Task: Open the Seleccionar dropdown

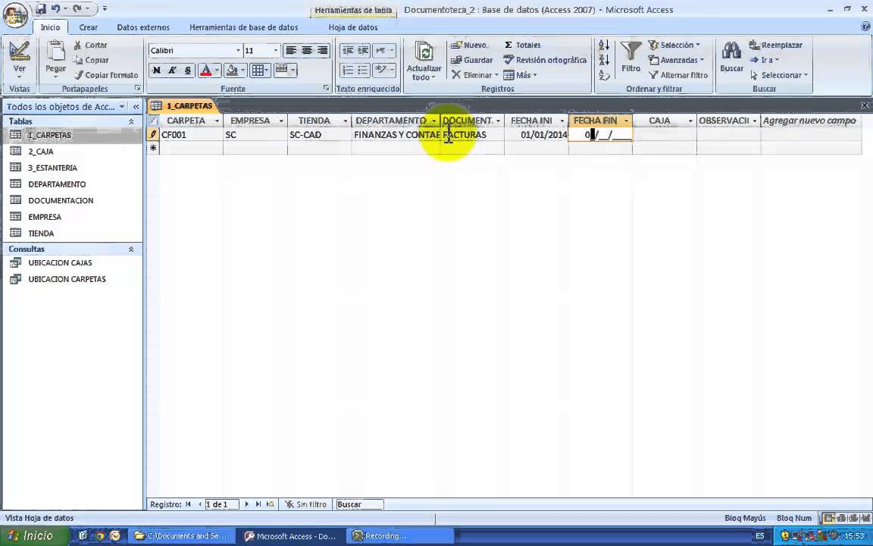Action: point(778,74)
